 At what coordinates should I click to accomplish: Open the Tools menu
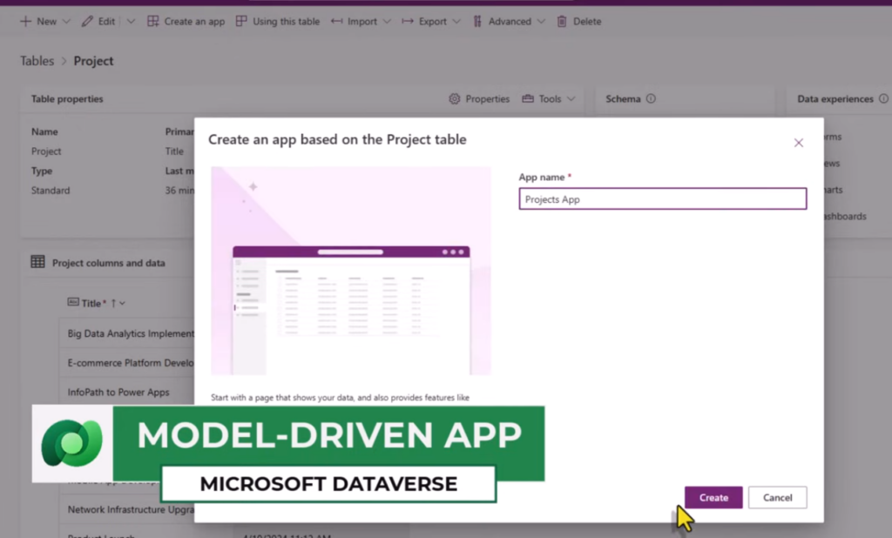pyautogui.click(x=549, y=99)
